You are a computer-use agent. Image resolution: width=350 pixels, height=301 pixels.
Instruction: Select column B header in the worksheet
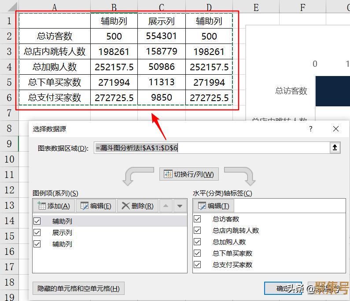(114, 7)
